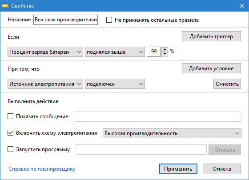Open the поднялся выше dropdown
249x180 pixels.
tap(115, 52)
